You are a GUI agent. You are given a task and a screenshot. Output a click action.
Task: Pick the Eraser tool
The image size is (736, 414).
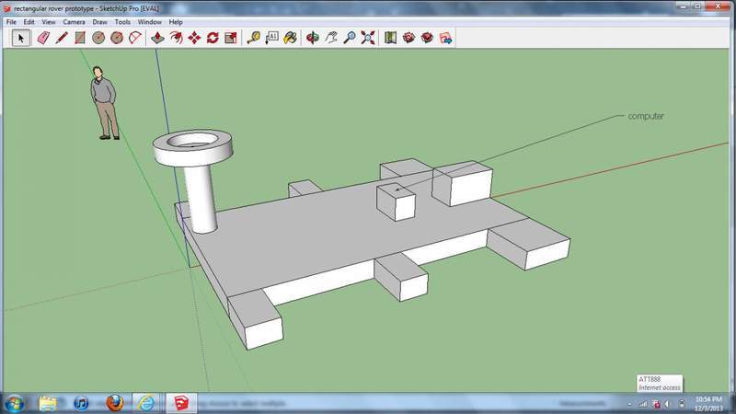point(40,38)
